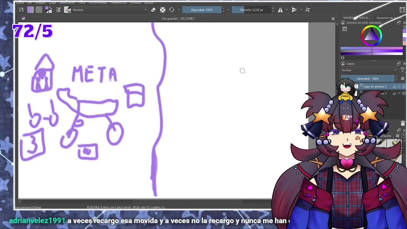Close the Capas docker
This screenshot has height=229, width=407.
404,64
